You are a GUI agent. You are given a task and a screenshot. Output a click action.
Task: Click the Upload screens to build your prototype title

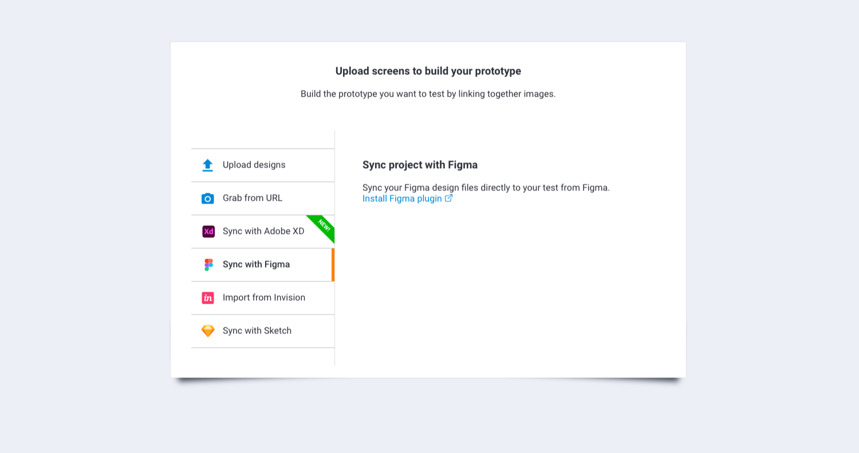428,71
